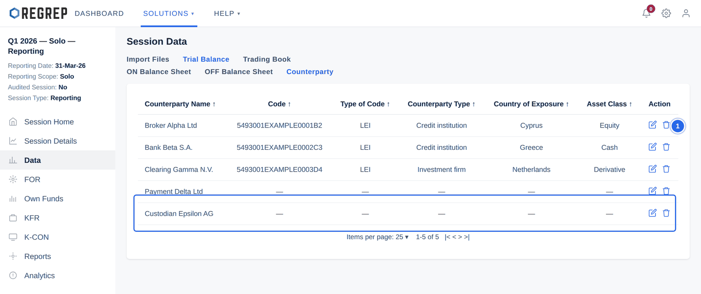Select code 5493001EXAMPLE0001B2 cell

point(280,125)
